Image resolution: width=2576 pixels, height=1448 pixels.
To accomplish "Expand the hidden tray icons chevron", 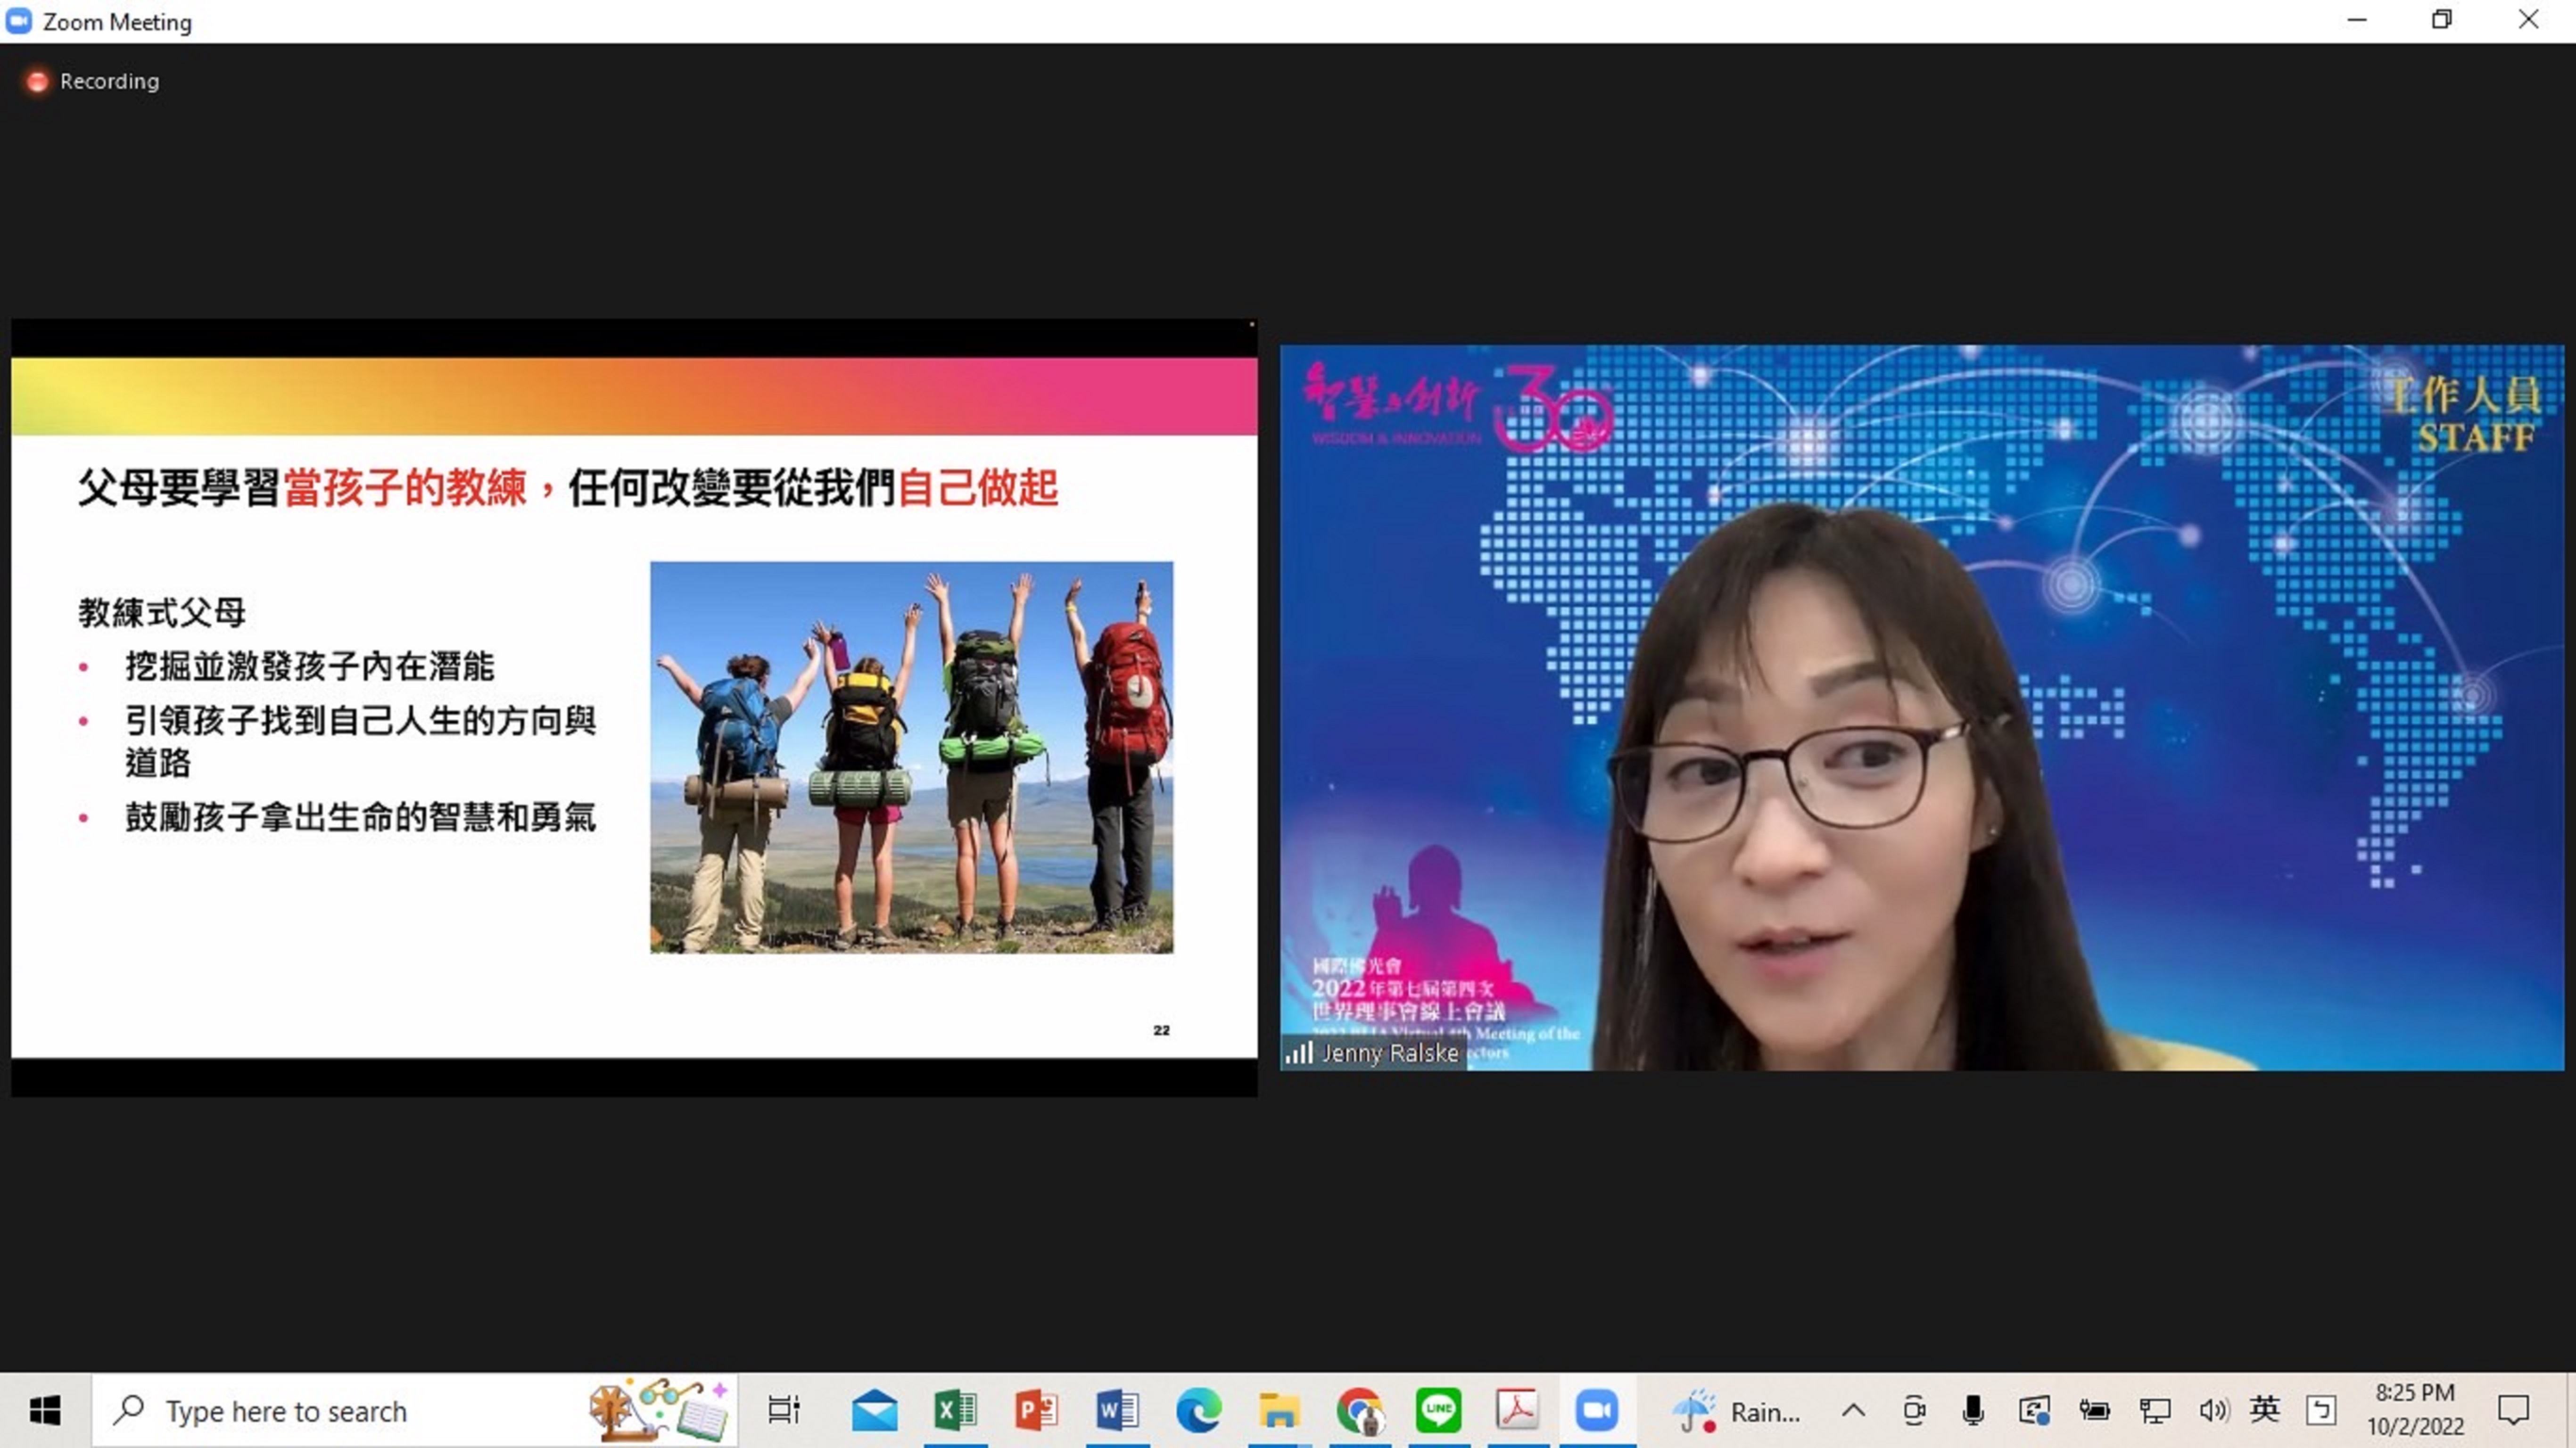I will tap(1853, 1411).
